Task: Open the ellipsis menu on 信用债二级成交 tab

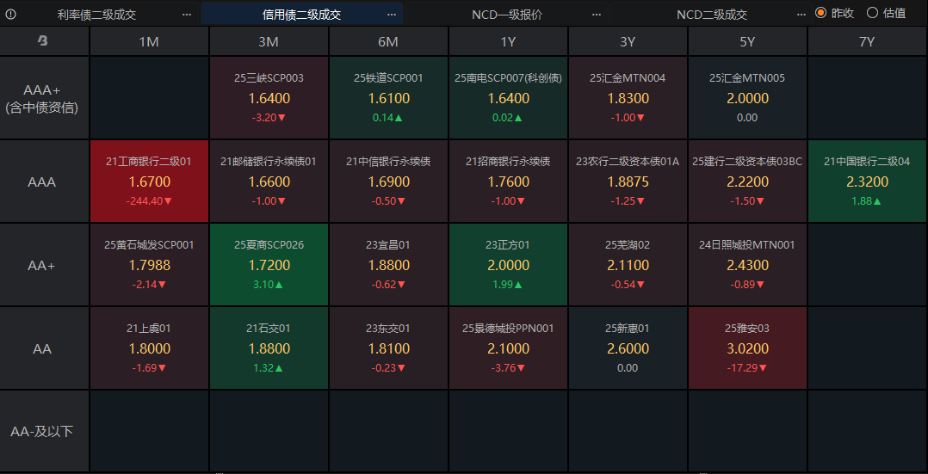Action: (x=392, y=15)
